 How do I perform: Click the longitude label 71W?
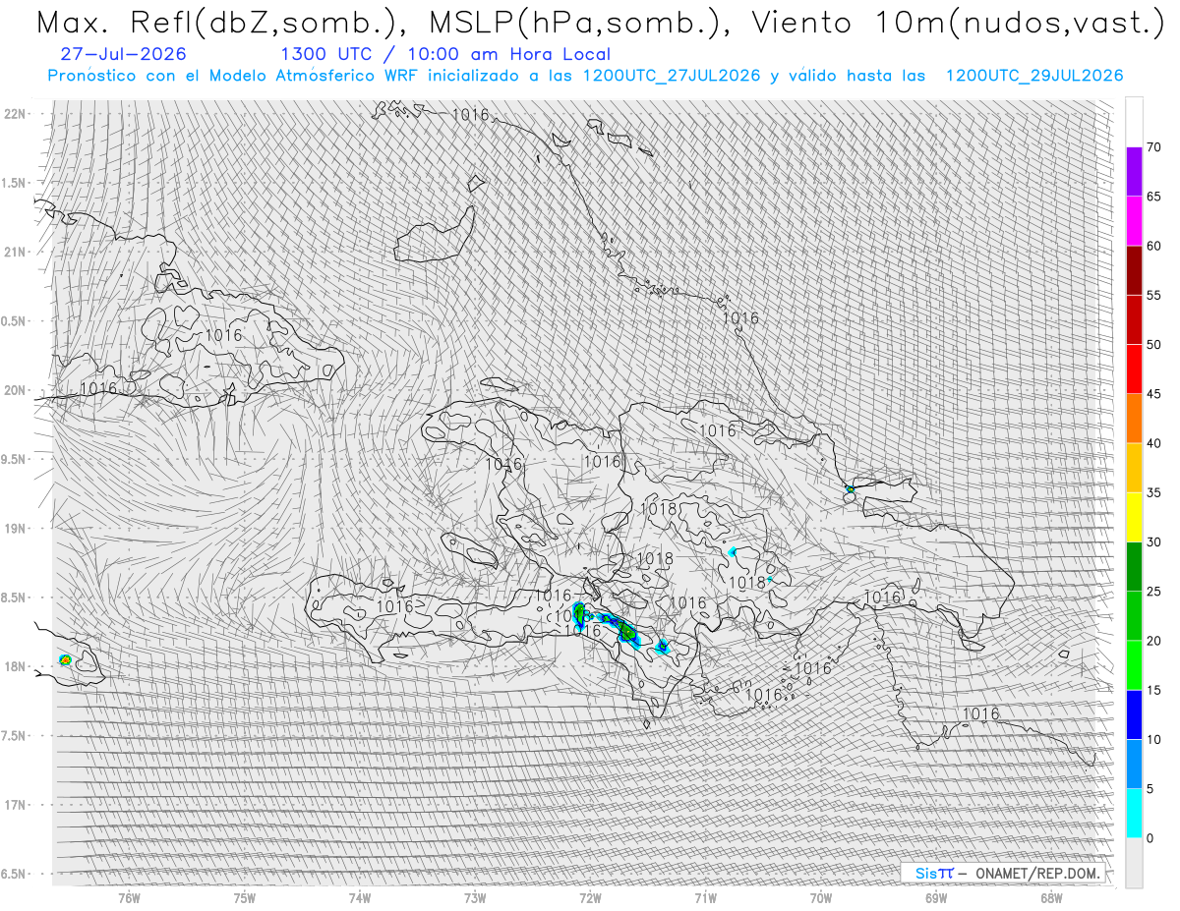coord(705,897)
